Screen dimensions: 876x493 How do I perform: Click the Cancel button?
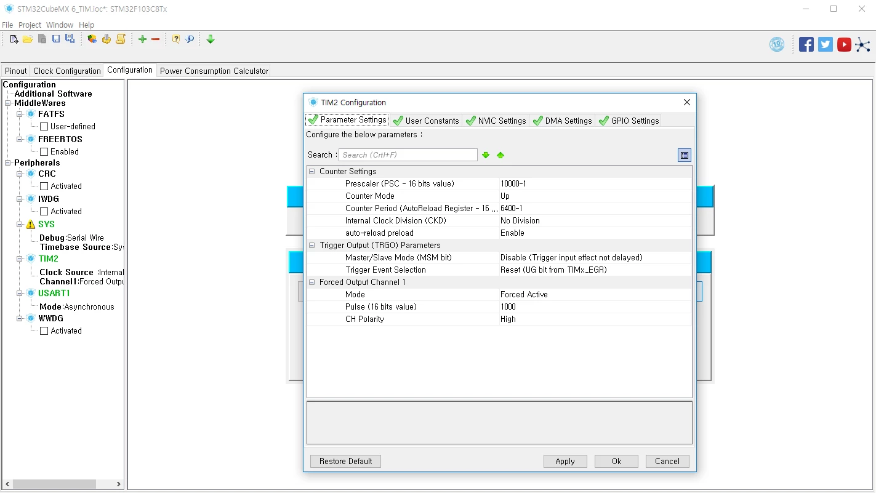(667, 462)
